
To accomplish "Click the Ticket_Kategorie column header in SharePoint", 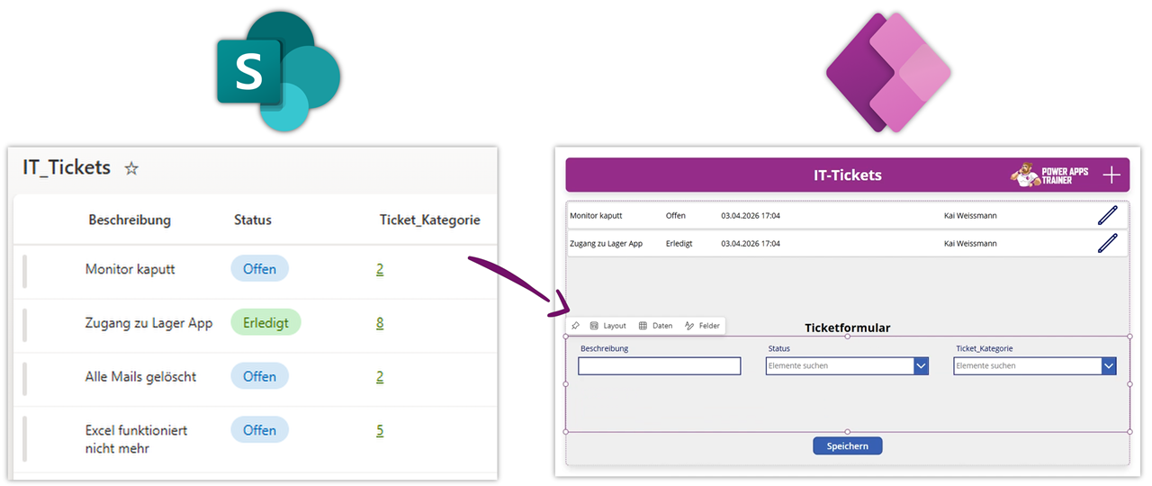I will [x=430, y=220].
